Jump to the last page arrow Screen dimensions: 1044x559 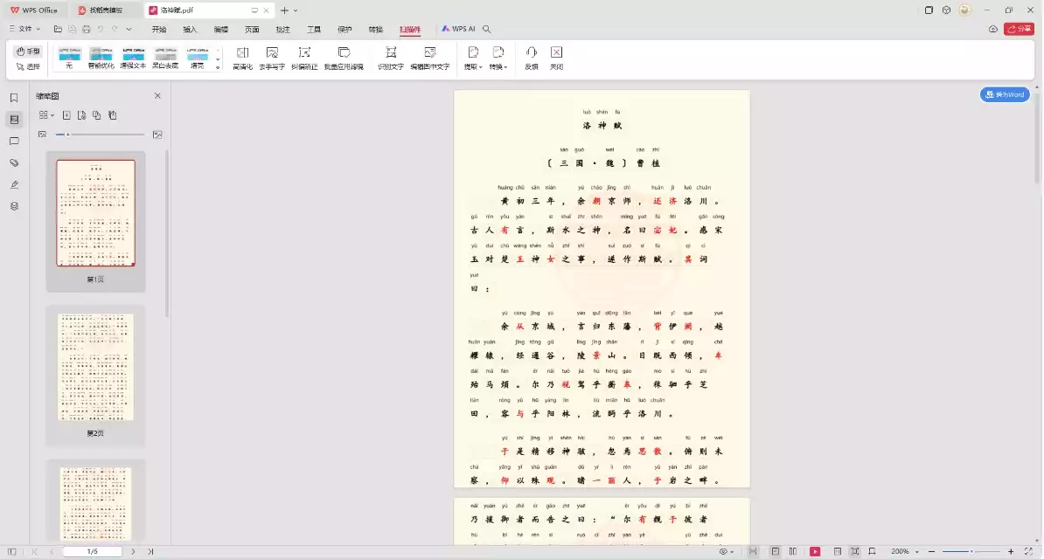[x=150, y=551]
